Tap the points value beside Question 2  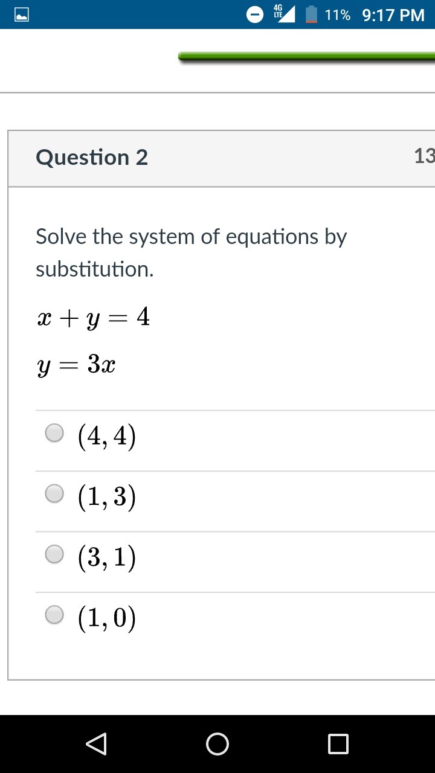point(424,156)
